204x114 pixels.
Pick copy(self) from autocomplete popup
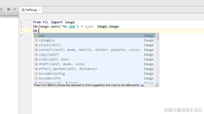(95, 54)
